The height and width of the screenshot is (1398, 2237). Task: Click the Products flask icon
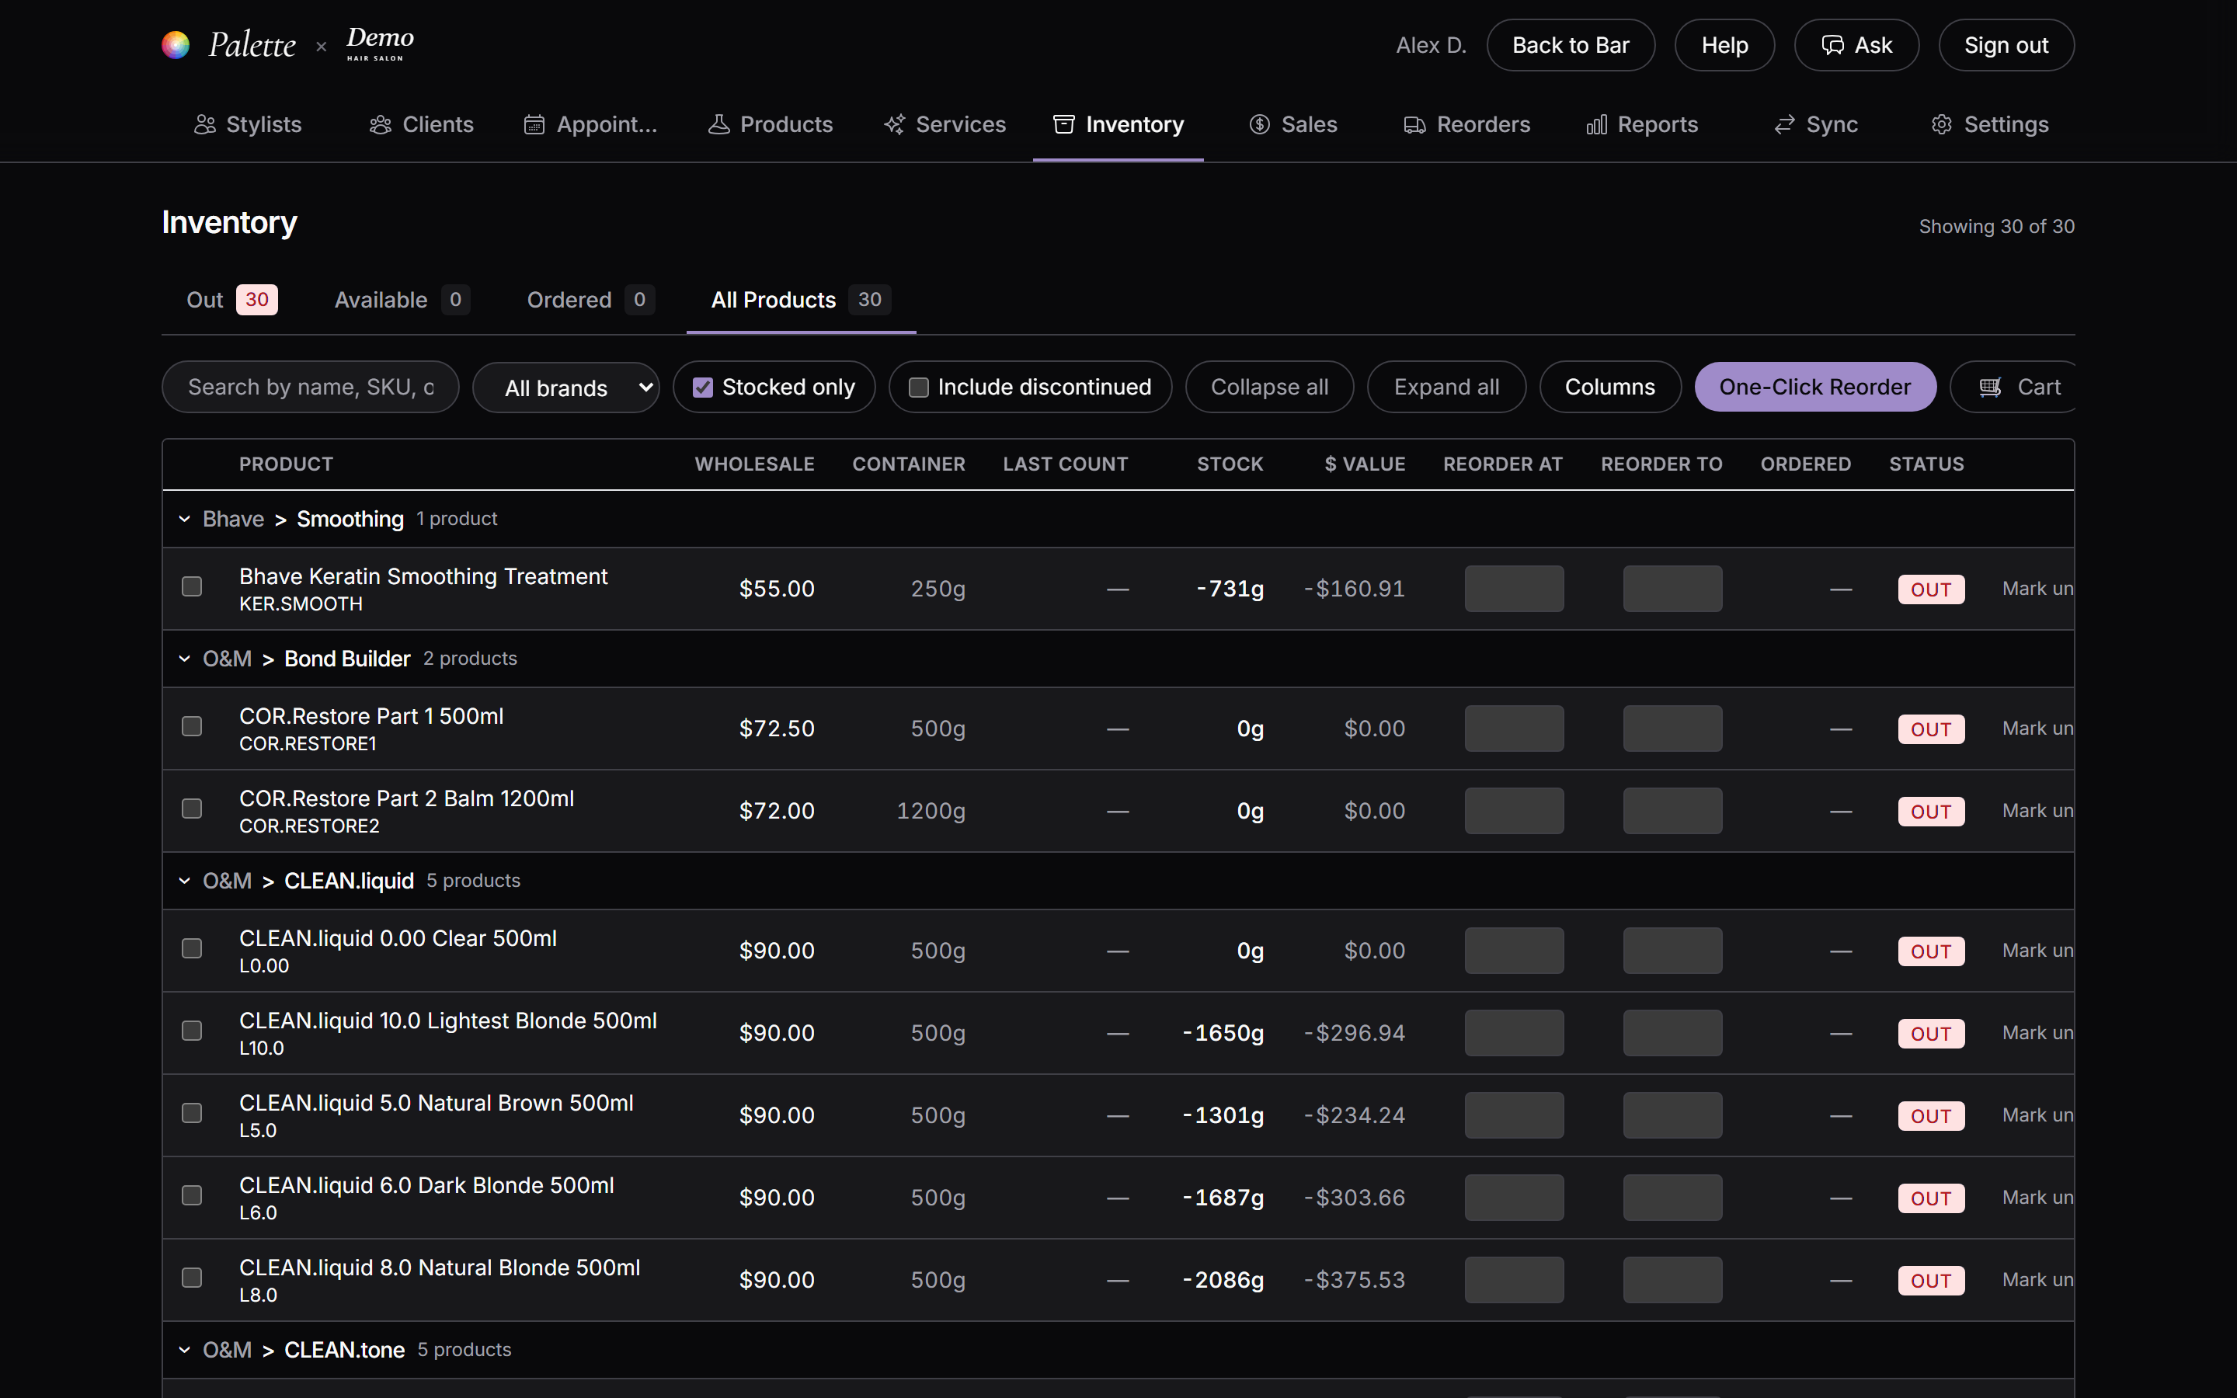(x=718, y=125)
